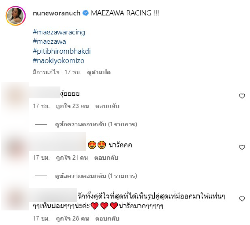View the 28 likes ถูกใจ 28 คน
The height and width of the screenshot is (225, 250).
coord(72,218)
